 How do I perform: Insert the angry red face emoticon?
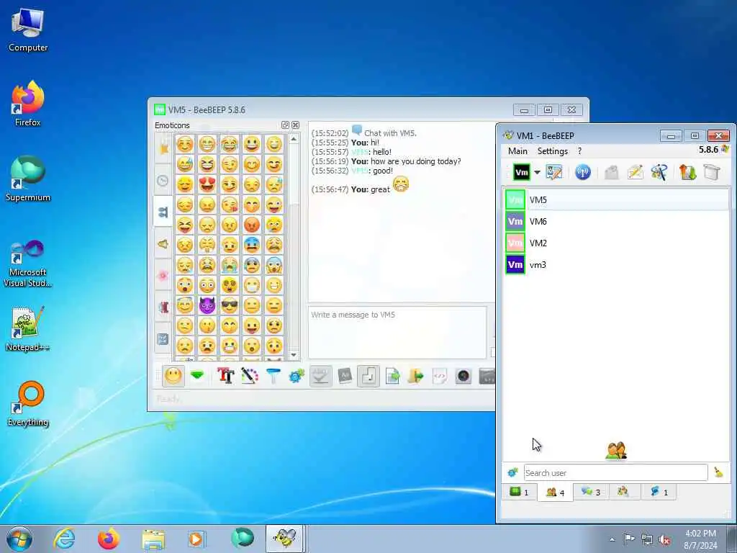coord(252,225)
